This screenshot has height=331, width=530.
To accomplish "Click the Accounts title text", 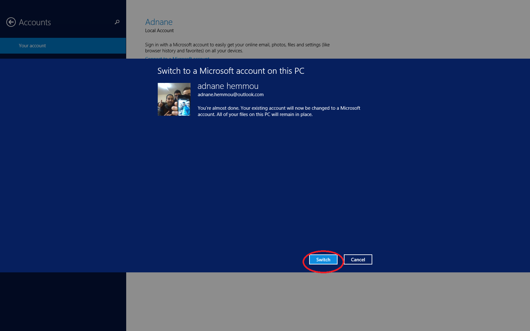I will 35,22.
